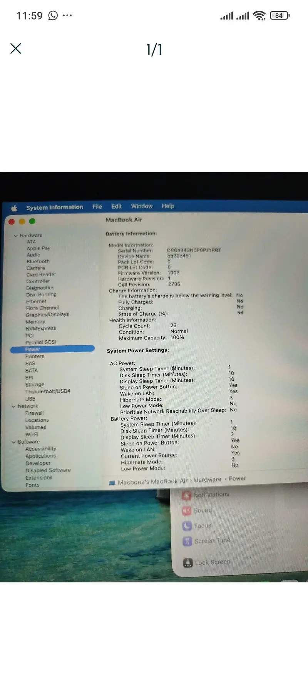Viewport: 308px width, 684px height.
Task: Select PCI in the sidebar
Action: coord(30,335)
